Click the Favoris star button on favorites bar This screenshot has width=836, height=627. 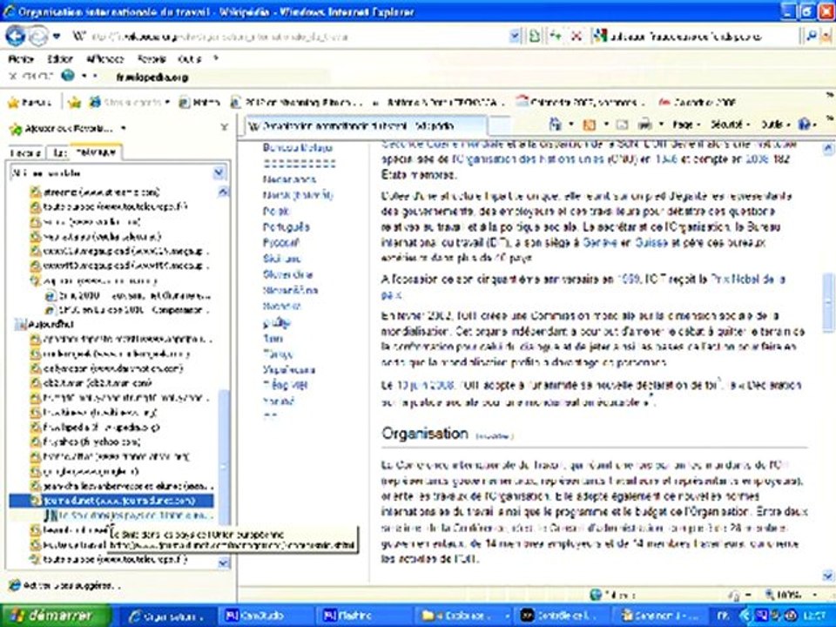click(x=30, y=102)
